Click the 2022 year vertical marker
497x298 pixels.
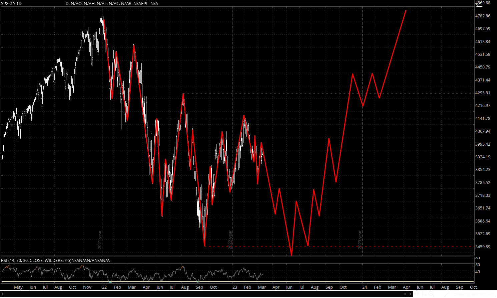pyautogui.click(x=230, y=240)
